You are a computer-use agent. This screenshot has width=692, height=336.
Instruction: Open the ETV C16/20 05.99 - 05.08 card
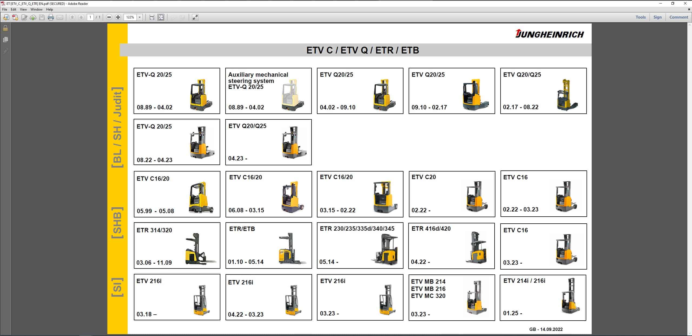point(177,194)
